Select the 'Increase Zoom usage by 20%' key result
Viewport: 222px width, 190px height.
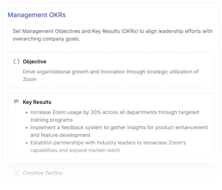(x=114, y=112)
